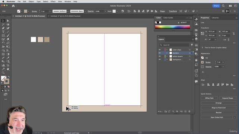The height and width of the screenshot is (134, 239).
Task: Open the Comments panel icon
Action: [196, 82]
